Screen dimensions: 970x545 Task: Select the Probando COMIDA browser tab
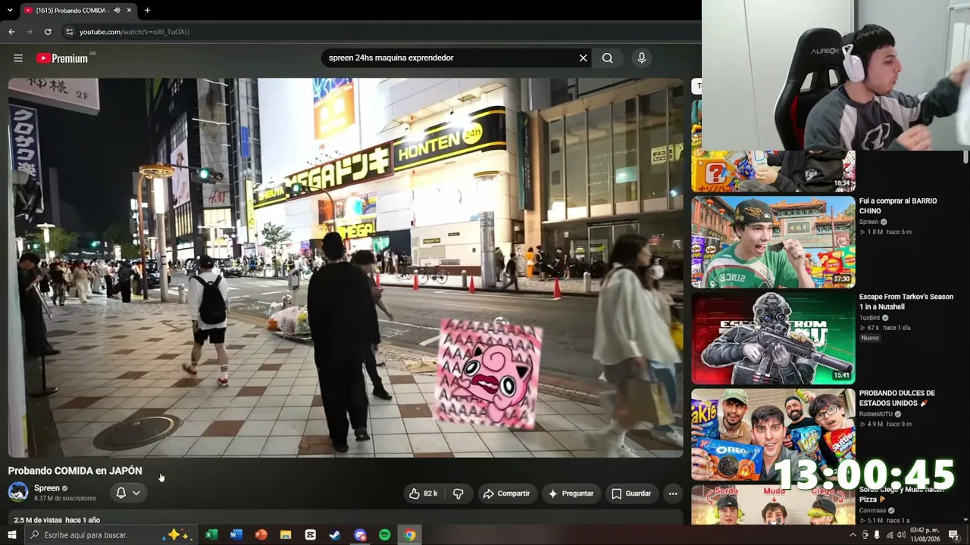click(x=77, y=11)
